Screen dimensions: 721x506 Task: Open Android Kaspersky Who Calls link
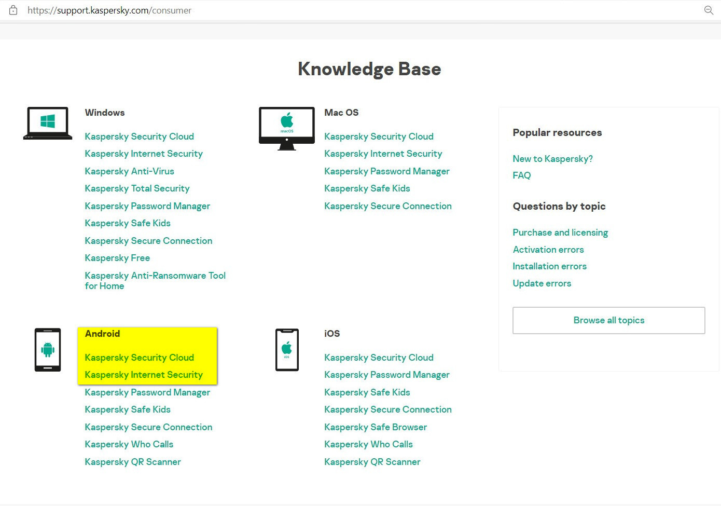point(129,444)
